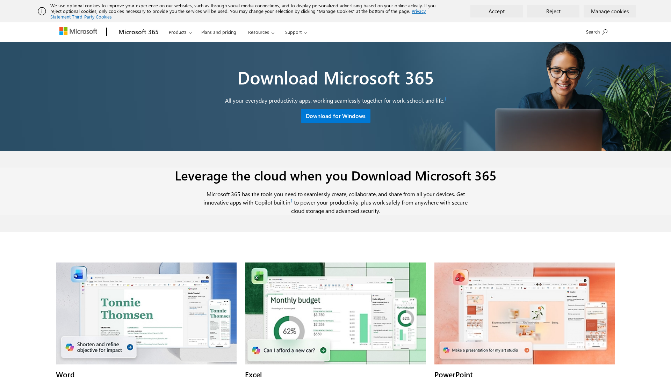Accept optional cookies
Image resolution: width=671 pixels, height=377 pixels.
click(496, 11)
